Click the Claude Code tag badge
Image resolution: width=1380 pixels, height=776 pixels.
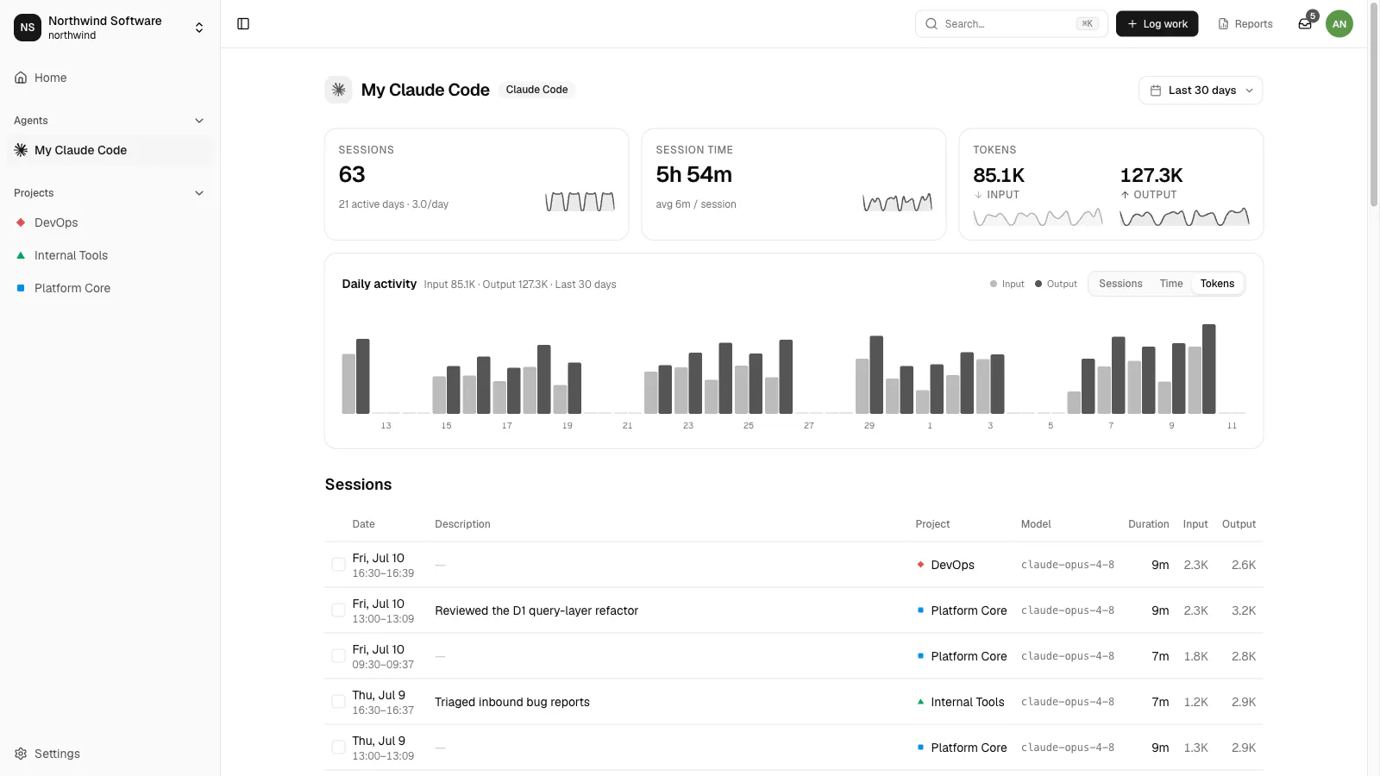536,90
